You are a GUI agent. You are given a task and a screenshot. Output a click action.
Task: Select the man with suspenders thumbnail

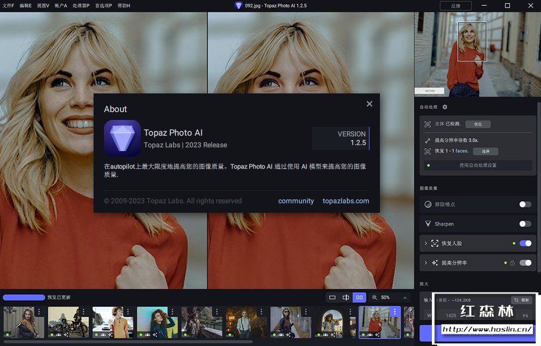(x=247, y=322)
